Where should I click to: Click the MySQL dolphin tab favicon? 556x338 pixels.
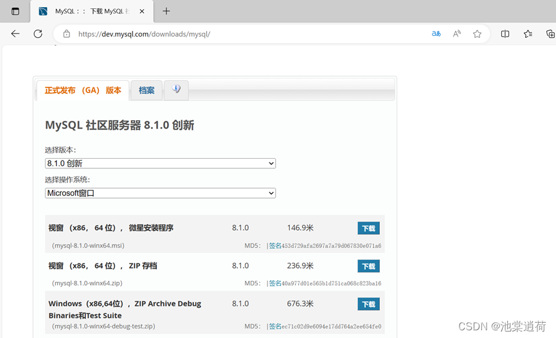point(43,12)
